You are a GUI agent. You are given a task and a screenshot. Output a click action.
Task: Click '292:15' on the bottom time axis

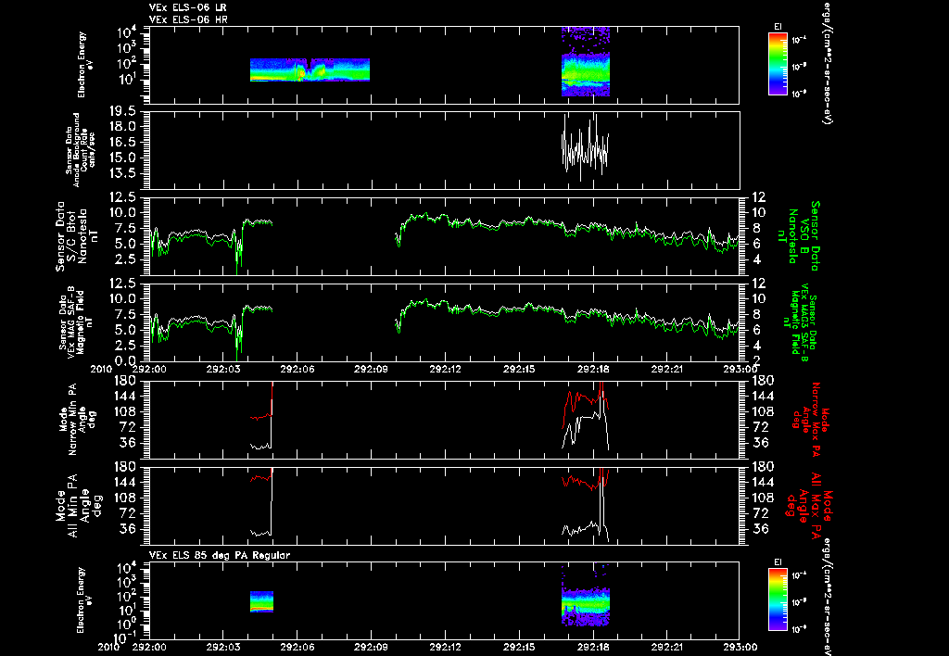tap(519, 647)
